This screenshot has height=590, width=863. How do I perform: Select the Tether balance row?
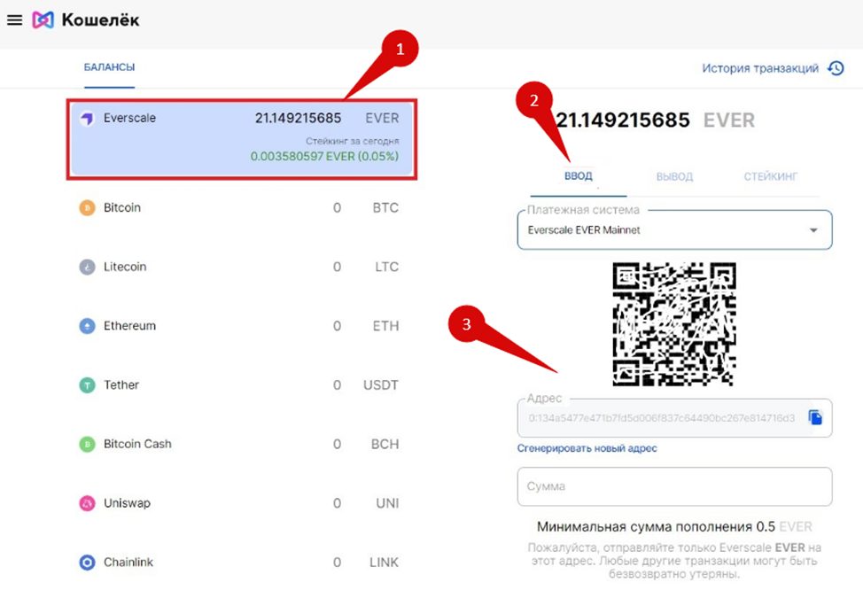(x=239, y=384)
